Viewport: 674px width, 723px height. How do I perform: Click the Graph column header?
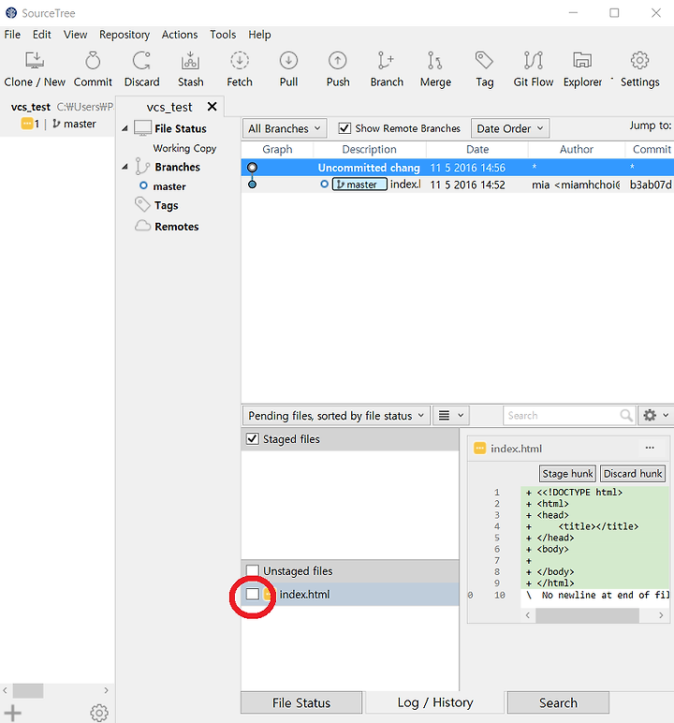tap(277, 150)
